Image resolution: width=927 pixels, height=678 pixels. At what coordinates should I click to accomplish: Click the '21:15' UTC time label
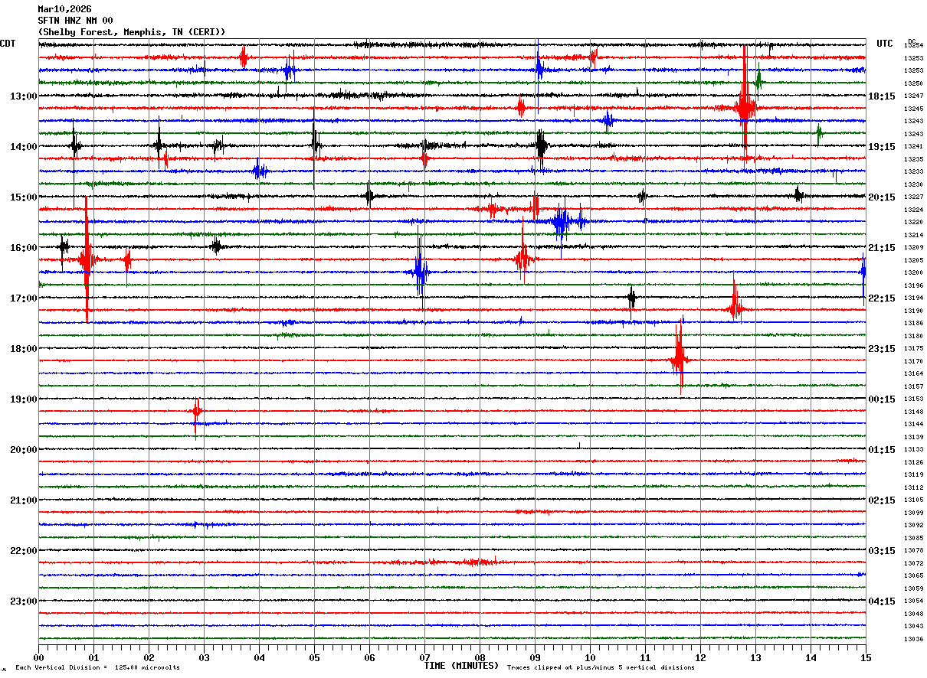coord(881,248)
